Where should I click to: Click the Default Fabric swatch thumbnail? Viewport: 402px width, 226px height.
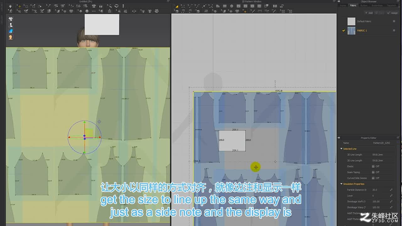pos(351,21)
